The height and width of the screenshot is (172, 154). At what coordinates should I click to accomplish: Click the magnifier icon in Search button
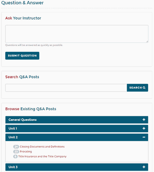coord(144,88)
